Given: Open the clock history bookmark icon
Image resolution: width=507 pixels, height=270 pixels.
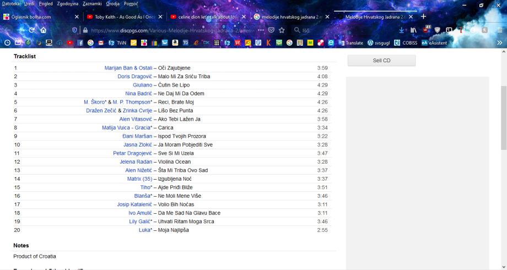Looking at the screenshot, I should (x=7, y=42).
